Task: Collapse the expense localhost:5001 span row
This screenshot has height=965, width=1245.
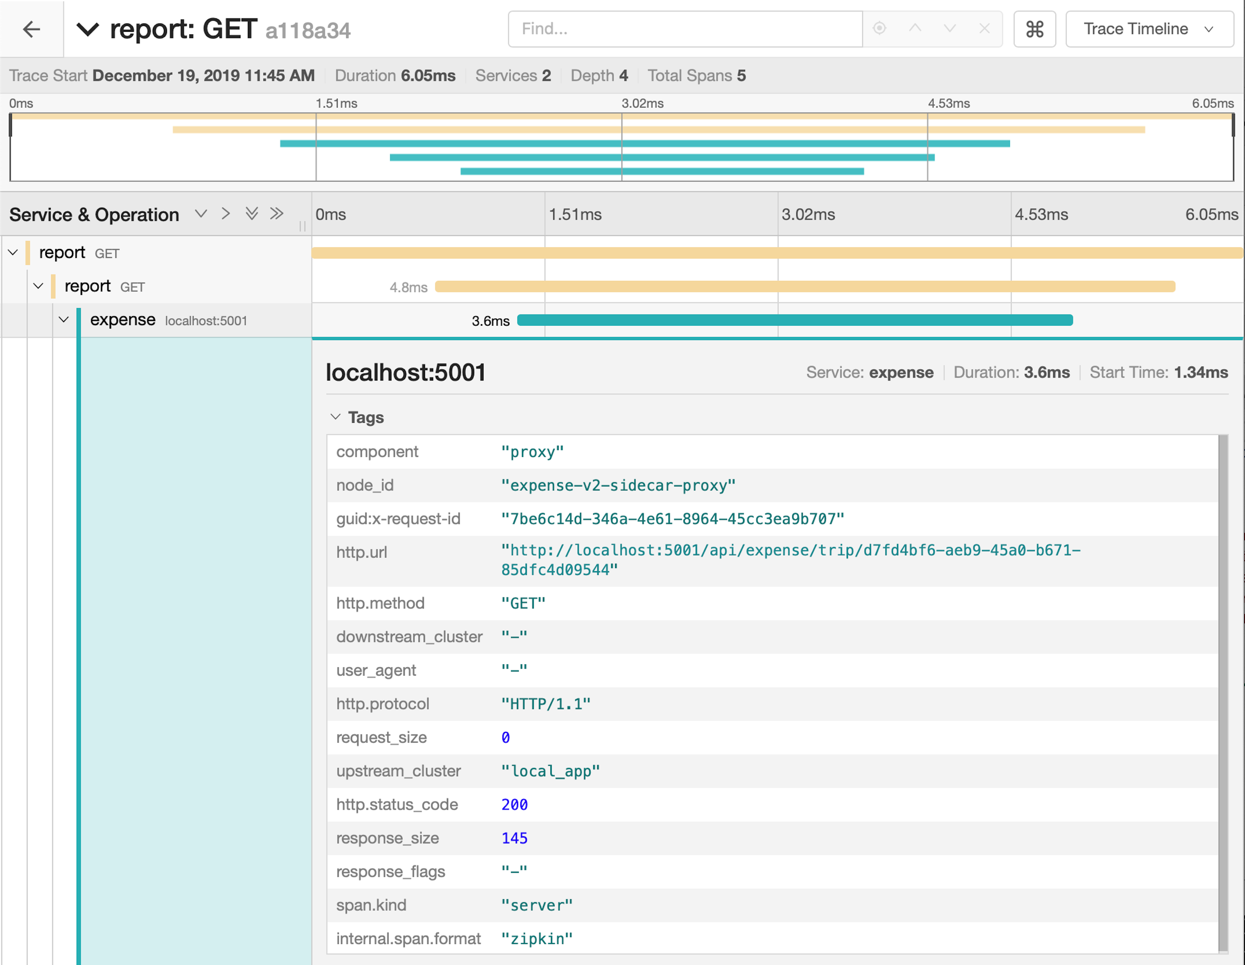Action: 64,320
